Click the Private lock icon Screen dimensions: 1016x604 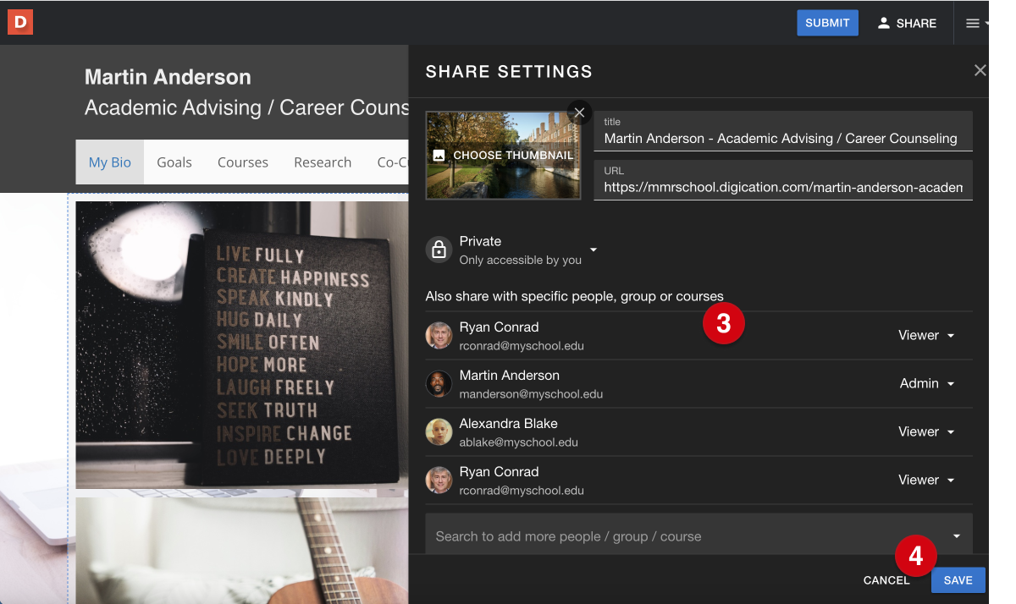(x=439, y=250)
